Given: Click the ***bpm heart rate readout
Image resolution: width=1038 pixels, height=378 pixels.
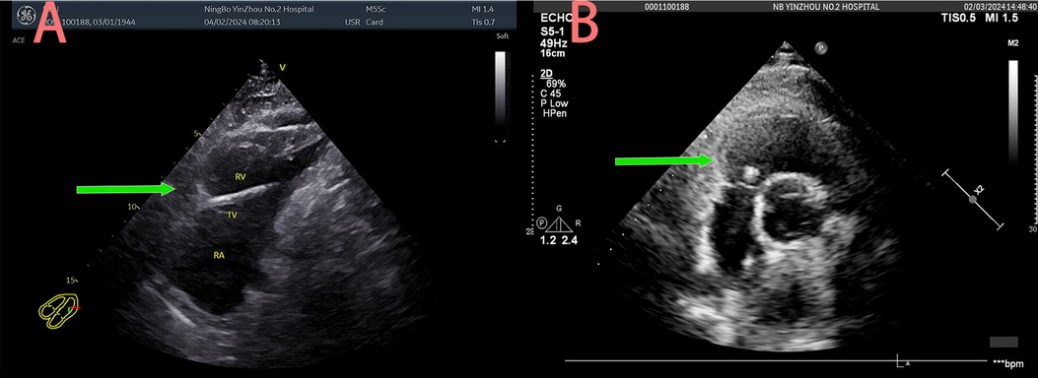Looking at the screenshot, I should coord(1008,364).
